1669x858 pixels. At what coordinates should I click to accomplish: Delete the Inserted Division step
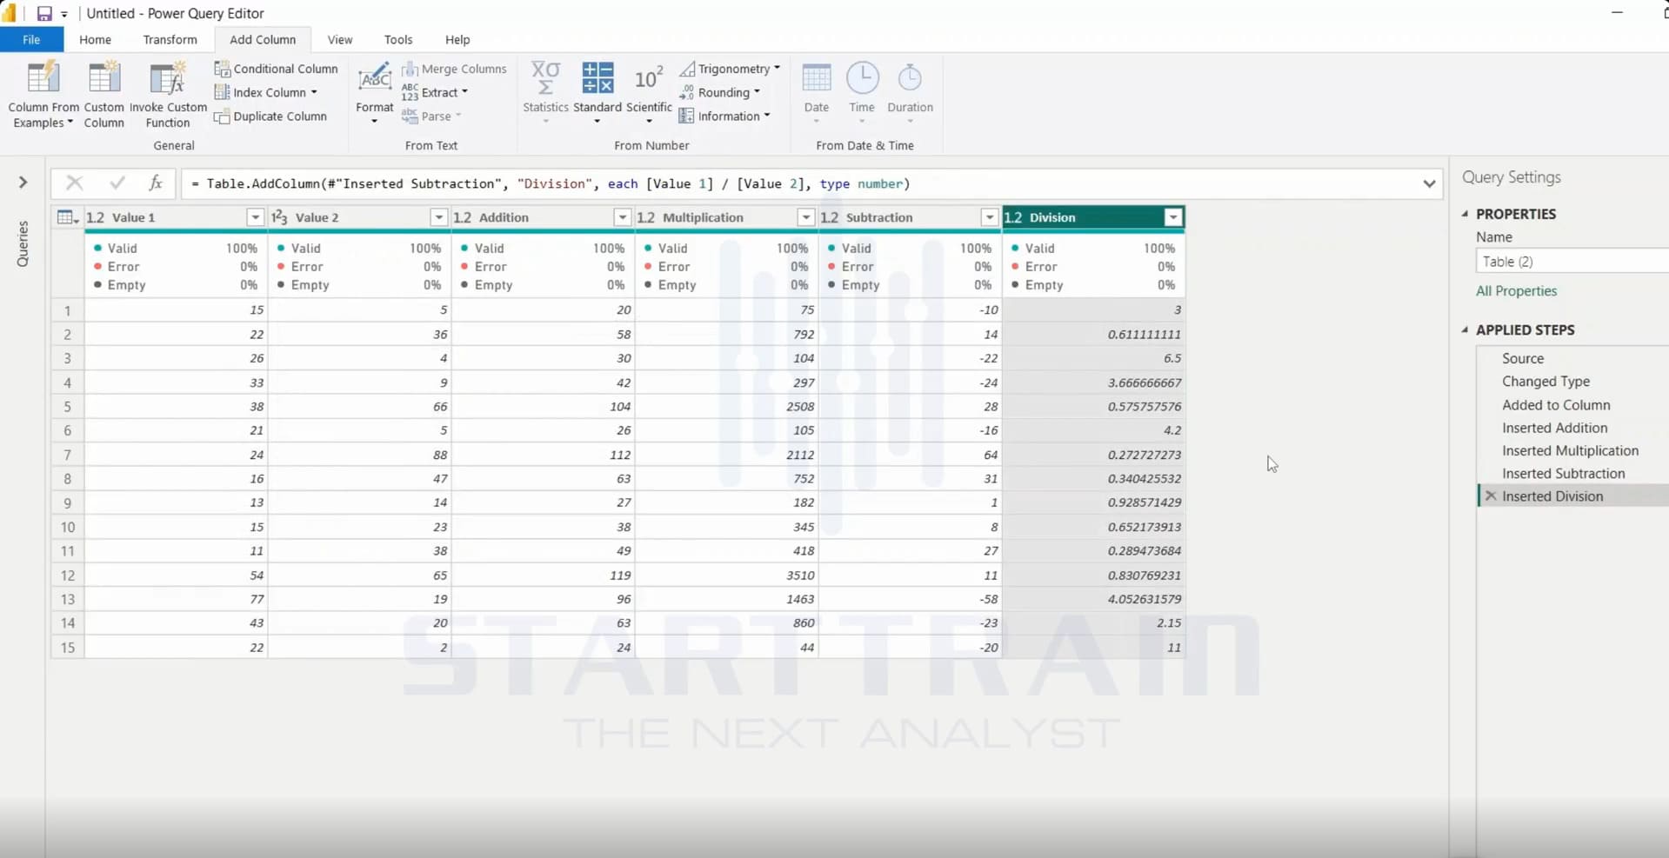pyautogui.click(x=1491, y=496)
